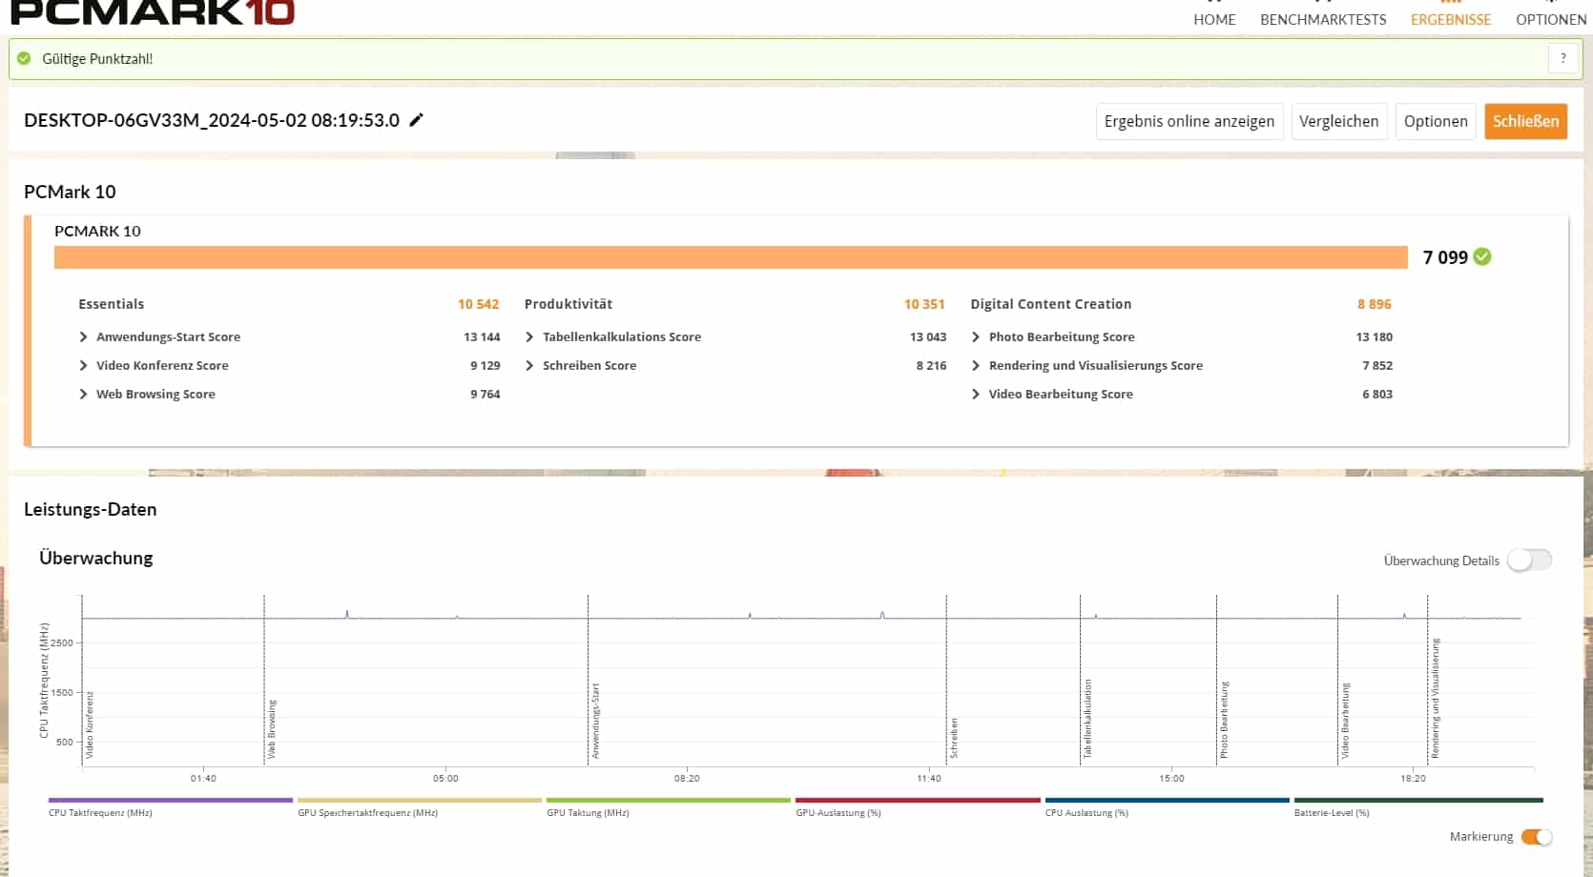Open the Benchmarktests tab

(x=1323, y=19)
